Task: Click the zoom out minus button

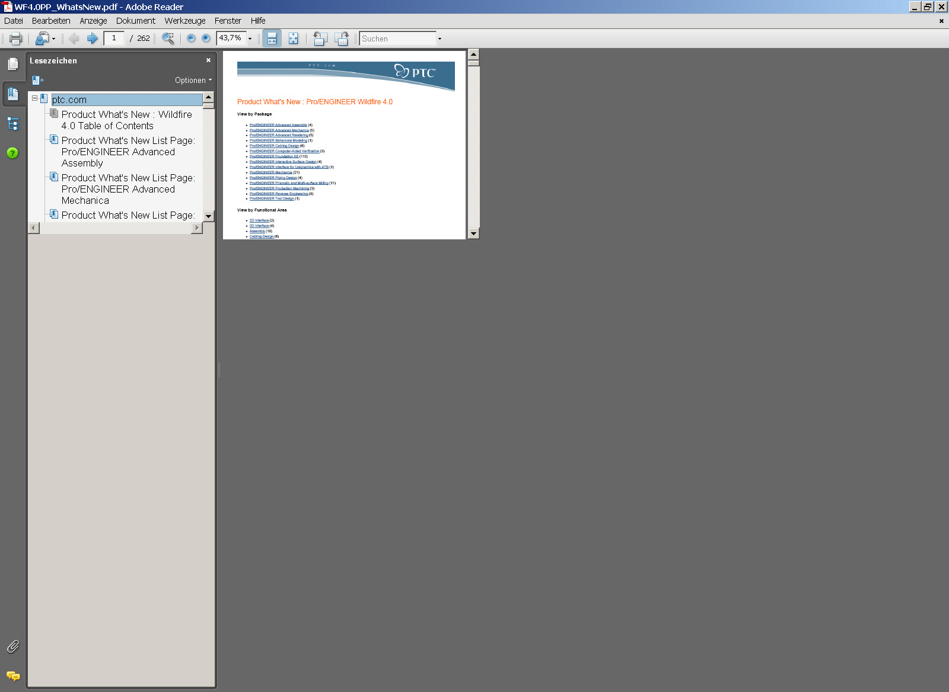Action: (x=191, y=39)
